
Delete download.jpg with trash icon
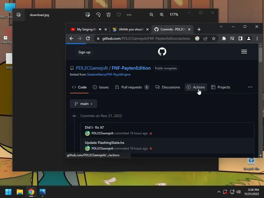[x=109, y=15]
